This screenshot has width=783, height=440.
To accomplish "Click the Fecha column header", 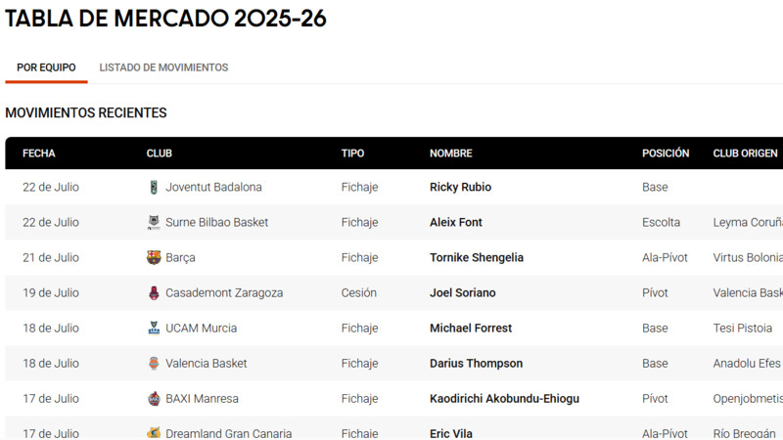I will (x=39, y=154).
